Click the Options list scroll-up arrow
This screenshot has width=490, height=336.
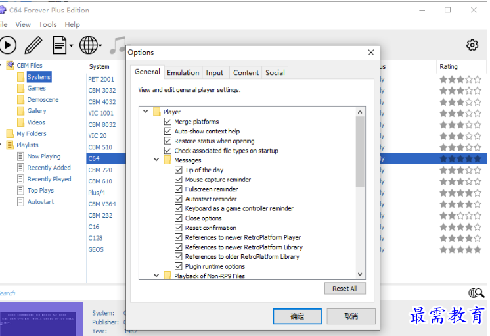point(360,112)
